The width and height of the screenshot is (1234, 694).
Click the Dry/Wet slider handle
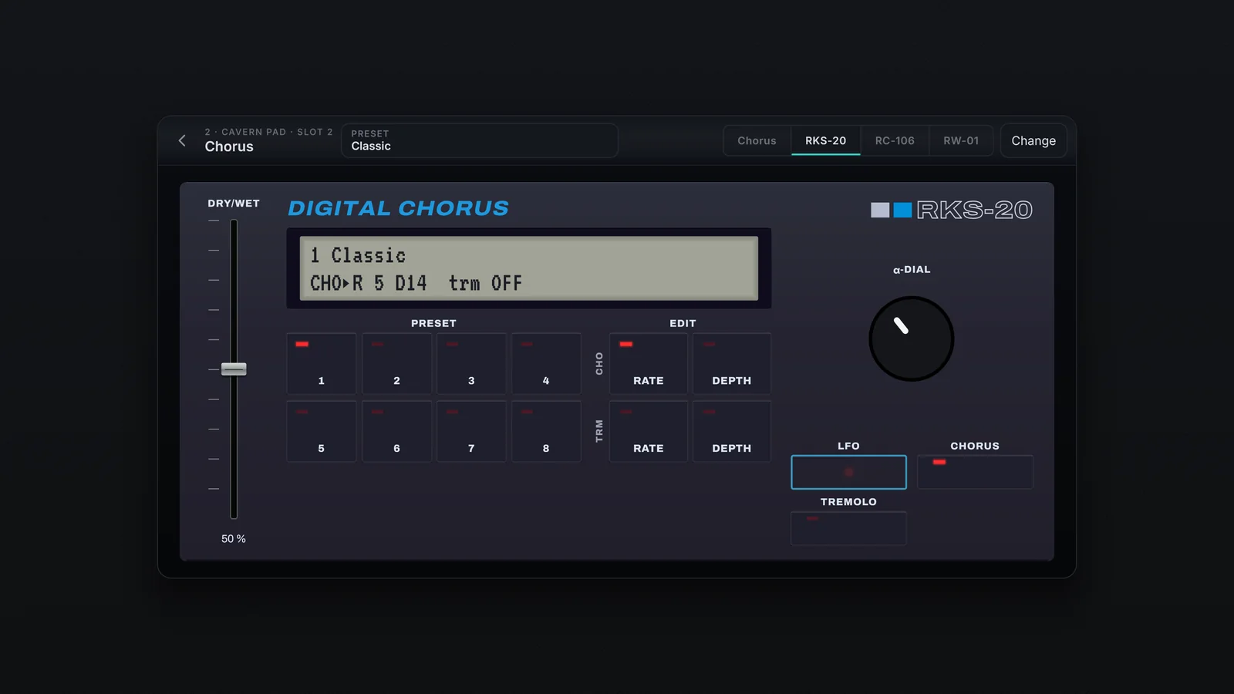click(234, 369)
